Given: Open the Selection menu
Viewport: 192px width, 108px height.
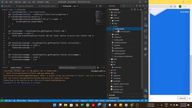Looking at the screenshot, I should click(x=17, y=2).
